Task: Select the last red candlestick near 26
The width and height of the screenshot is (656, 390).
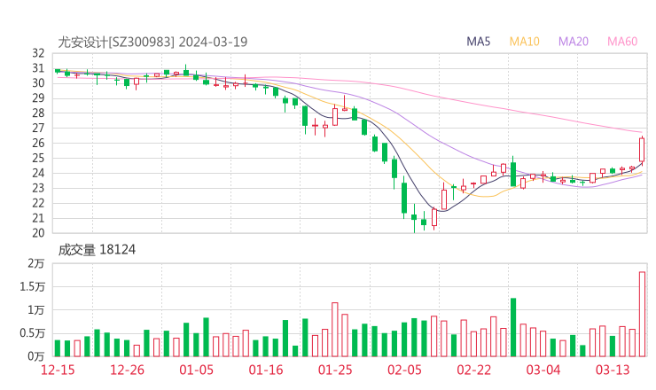Action: 642,150
